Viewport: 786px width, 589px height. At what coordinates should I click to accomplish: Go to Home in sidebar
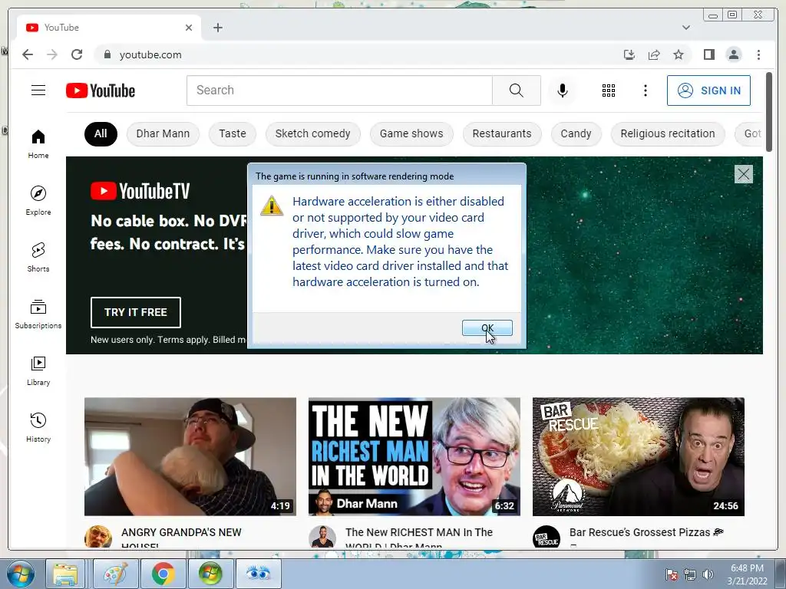(38, 144)
